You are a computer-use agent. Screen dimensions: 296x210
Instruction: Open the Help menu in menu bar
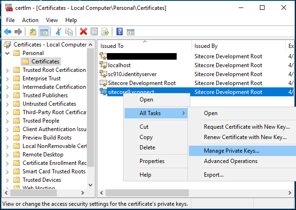pos(71,20)
